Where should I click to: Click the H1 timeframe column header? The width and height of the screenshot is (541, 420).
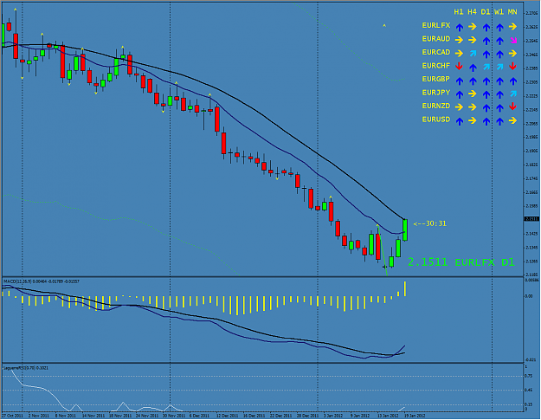tap(459, 12)
